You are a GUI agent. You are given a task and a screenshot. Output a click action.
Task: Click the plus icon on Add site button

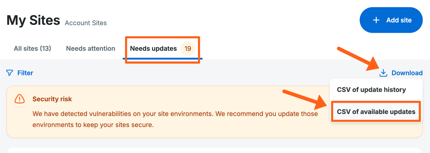pyautogui.click(x=376, y=20)
